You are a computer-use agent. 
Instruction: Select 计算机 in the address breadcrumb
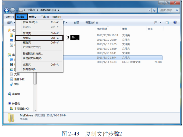pyautogui.click(x=31, y=10)
